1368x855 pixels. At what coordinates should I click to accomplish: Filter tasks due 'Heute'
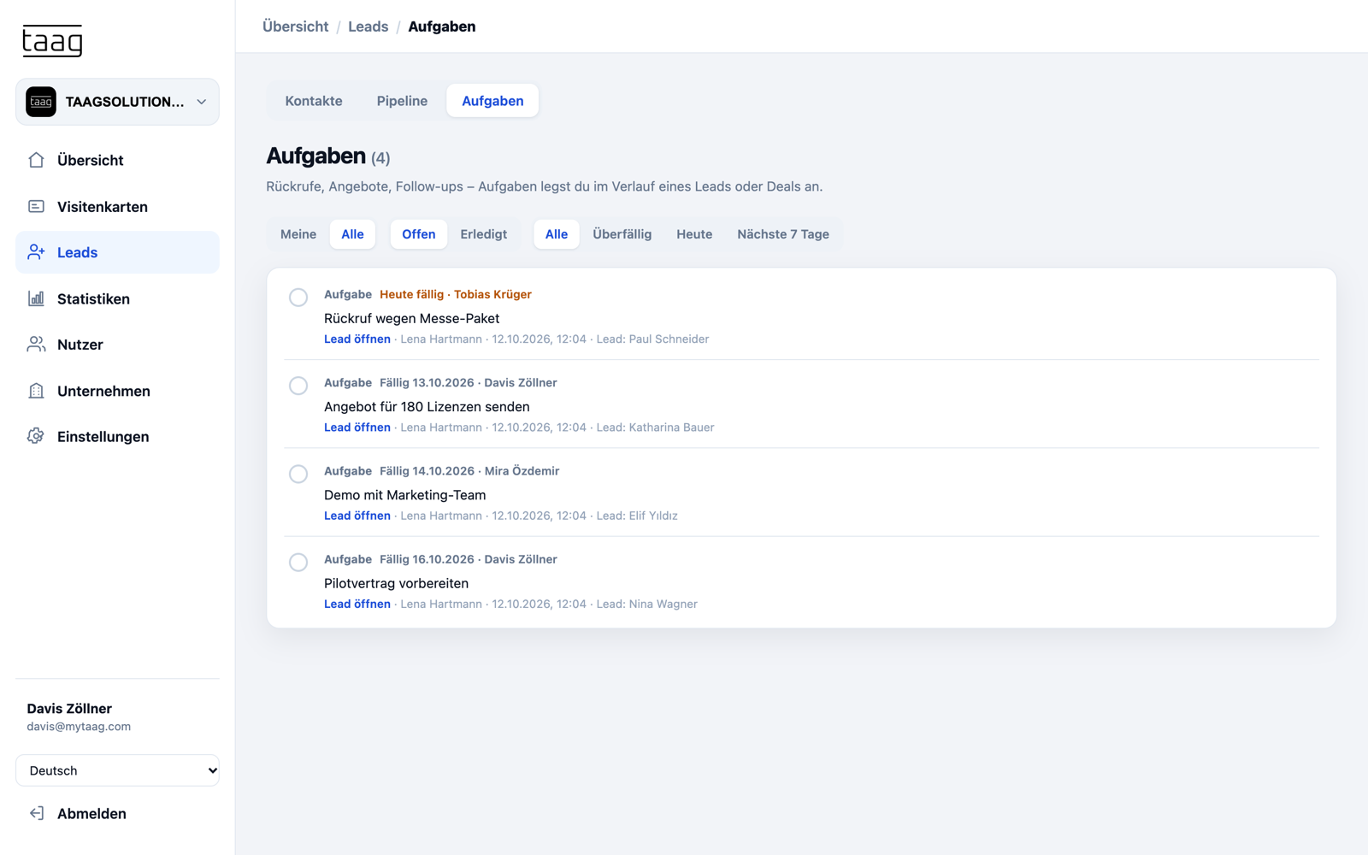pyautogui.click(x=694, y=234)
